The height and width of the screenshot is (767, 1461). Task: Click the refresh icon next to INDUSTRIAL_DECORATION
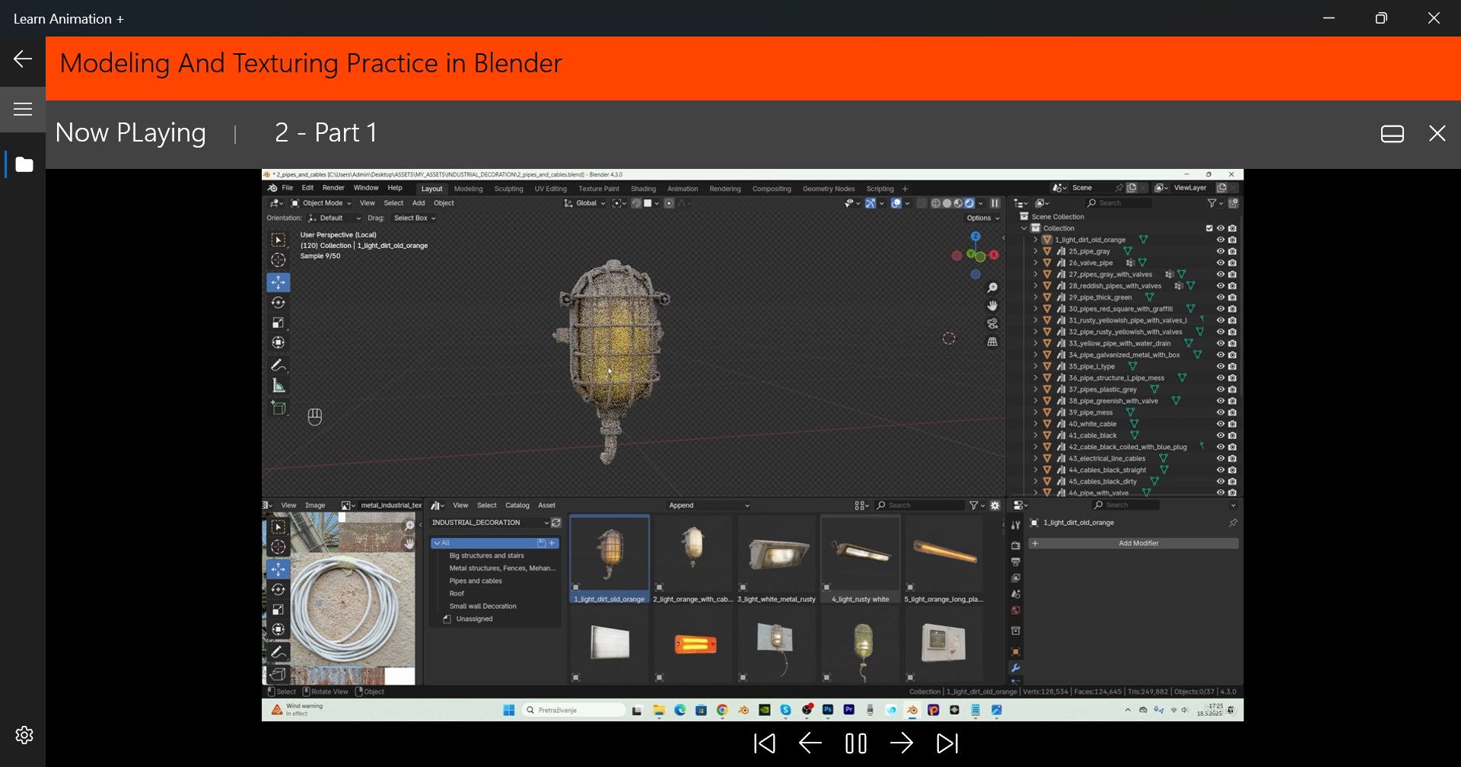coord(555,523)
